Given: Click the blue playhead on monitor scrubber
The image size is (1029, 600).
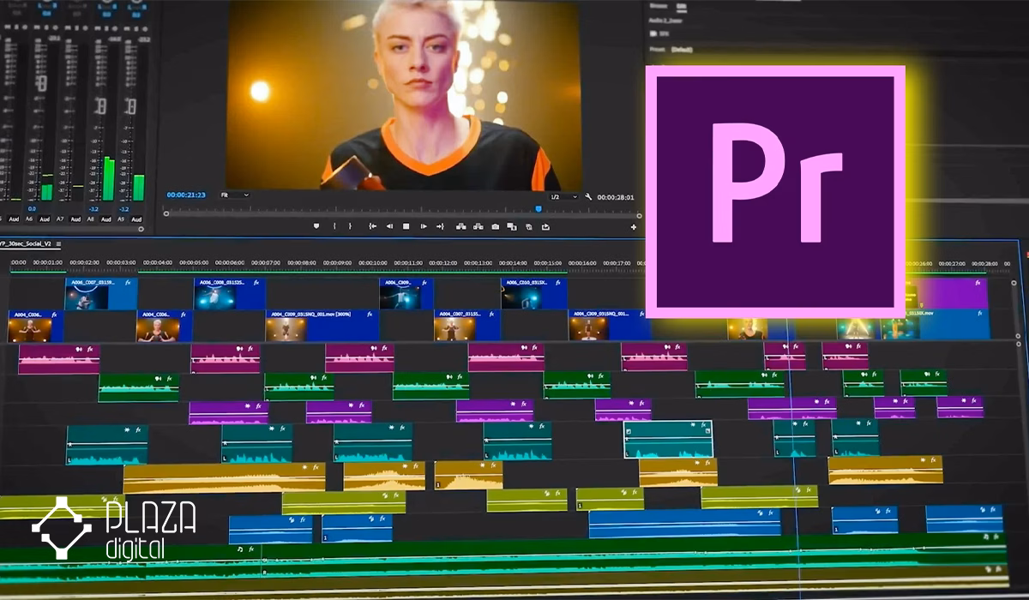Looking at the screenshot, I should click(539, 208).
